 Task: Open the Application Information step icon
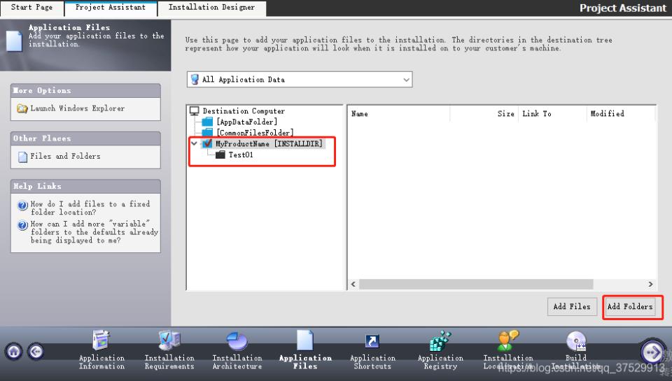[x=101, y=340]
